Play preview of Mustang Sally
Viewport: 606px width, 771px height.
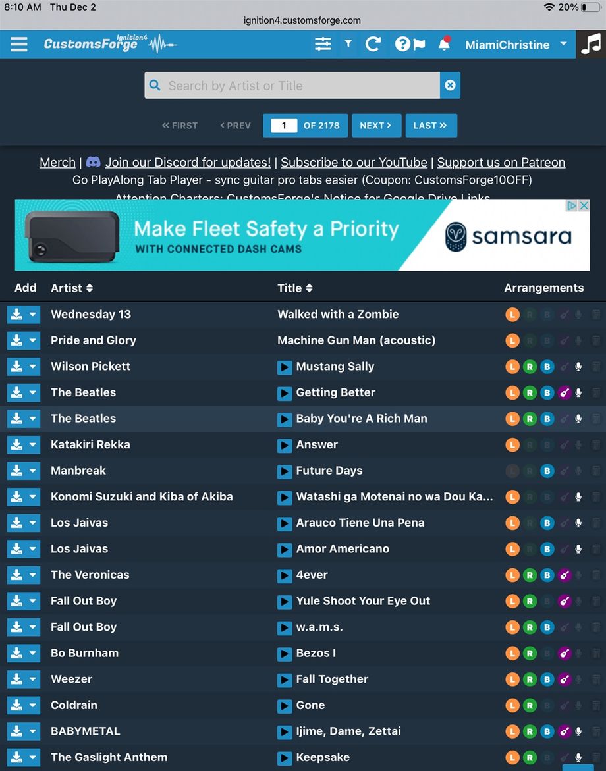285,367
